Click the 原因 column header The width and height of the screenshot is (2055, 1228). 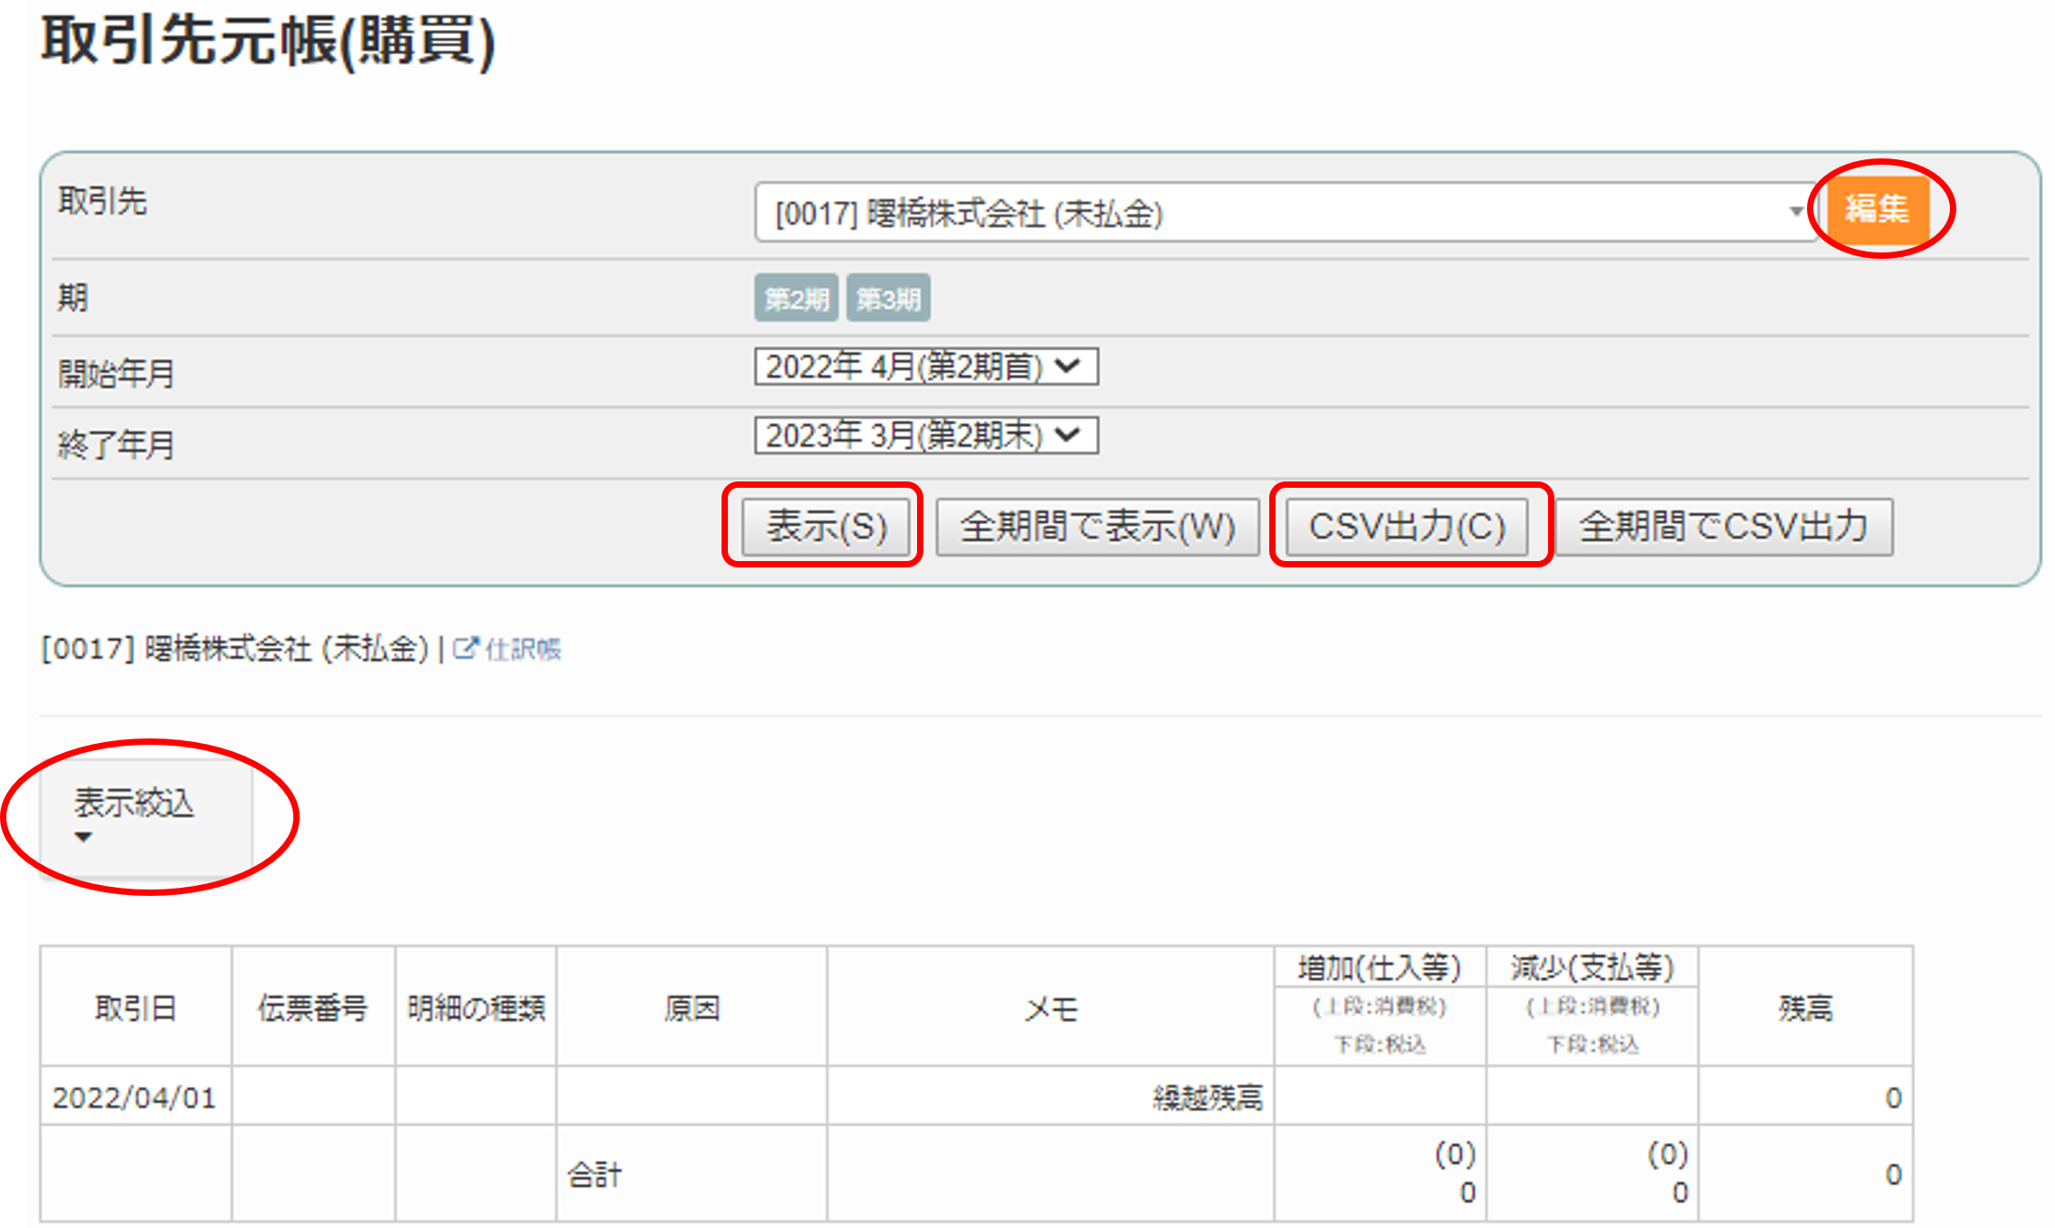point(692,1007)
